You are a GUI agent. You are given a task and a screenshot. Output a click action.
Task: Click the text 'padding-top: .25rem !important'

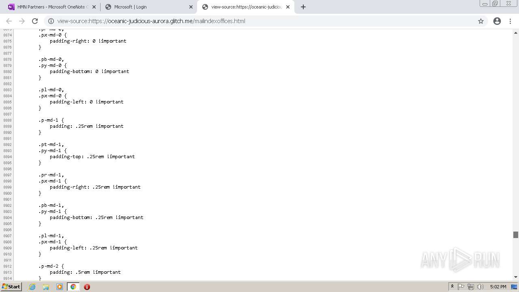pyautogui.click(x=92, y=157)
